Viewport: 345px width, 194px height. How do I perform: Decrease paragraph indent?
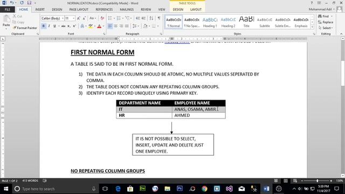point(138,18)
